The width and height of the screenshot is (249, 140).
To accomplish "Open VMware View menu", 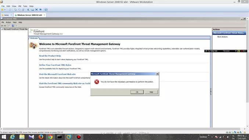I will click(14, 6).
